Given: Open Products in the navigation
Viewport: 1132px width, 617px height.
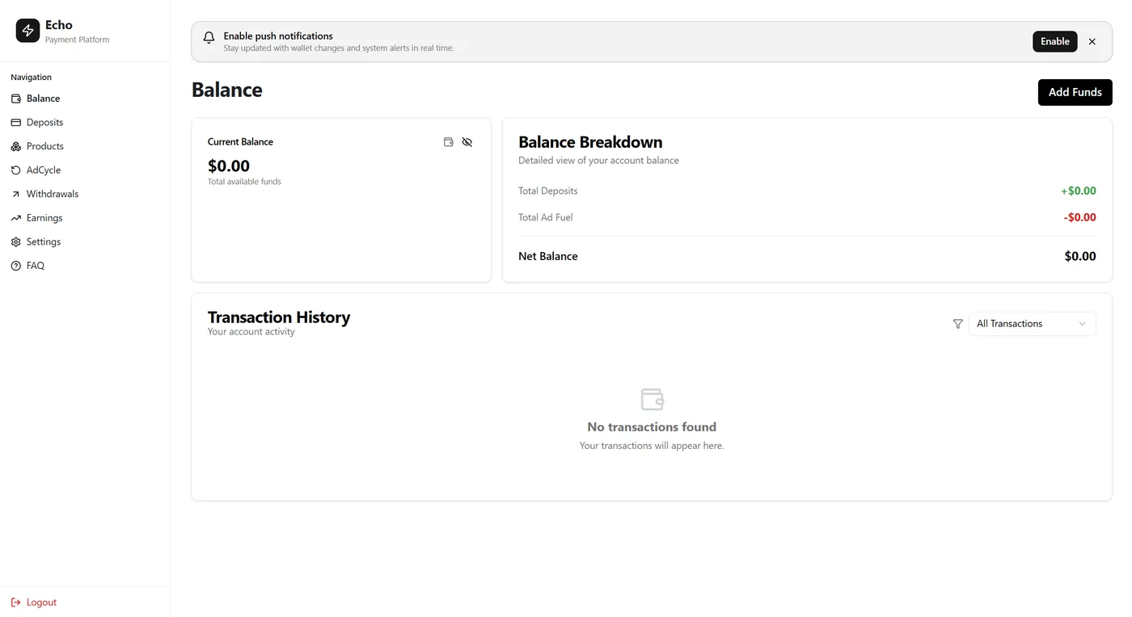Looking at the screenshot, I should point(84,146).
